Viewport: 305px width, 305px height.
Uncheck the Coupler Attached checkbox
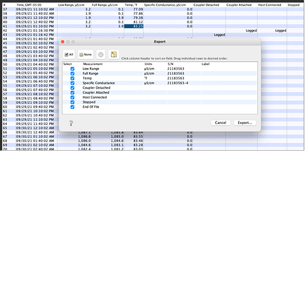click(72, 93)
